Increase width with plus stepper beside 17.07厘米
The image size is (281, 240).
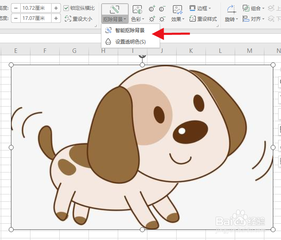tap(56, 18)
